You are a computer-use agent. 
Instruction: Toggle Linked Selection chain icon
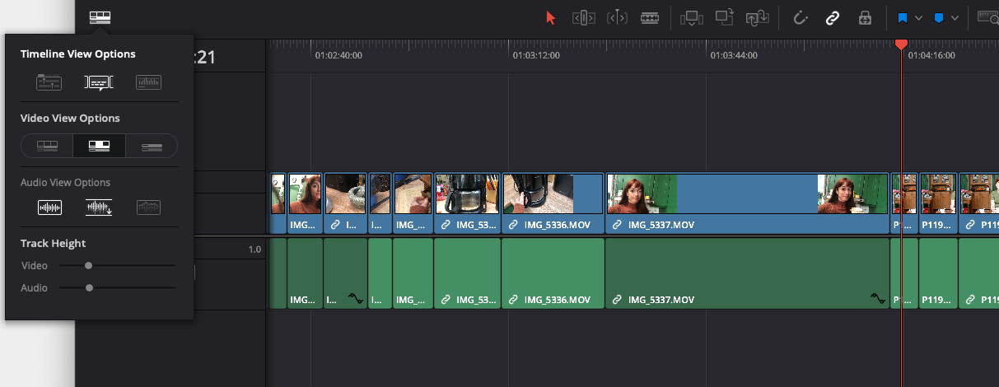click(x=833, y=17)
